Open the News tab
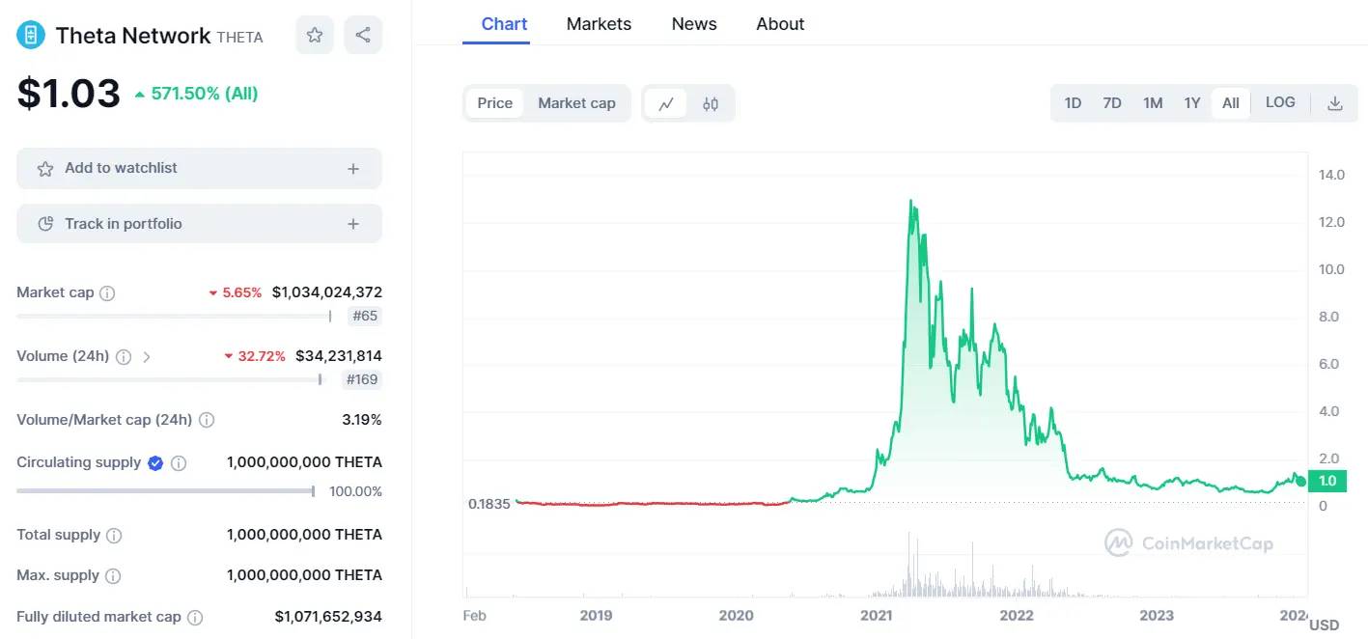The width and height of the screenshot is (1368, 639). coord(694,24)
